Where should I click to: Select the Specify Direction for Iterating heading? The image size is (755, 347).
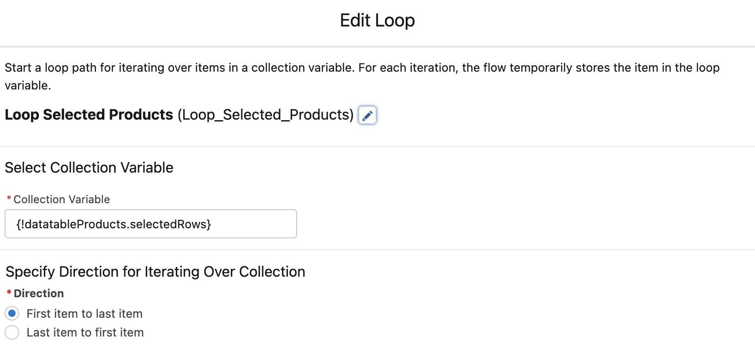coord(155,272)
